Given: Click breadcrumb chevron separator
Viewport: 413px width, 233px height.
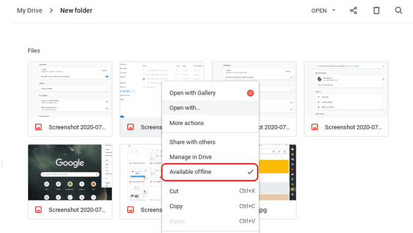Looking at the screenshot, I should point(51,10).
